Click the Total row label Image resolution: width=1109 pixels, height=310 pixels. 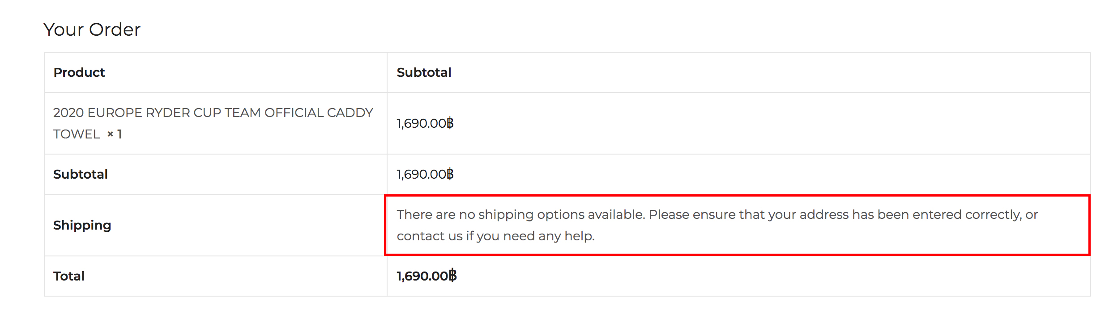pos(69,276)
